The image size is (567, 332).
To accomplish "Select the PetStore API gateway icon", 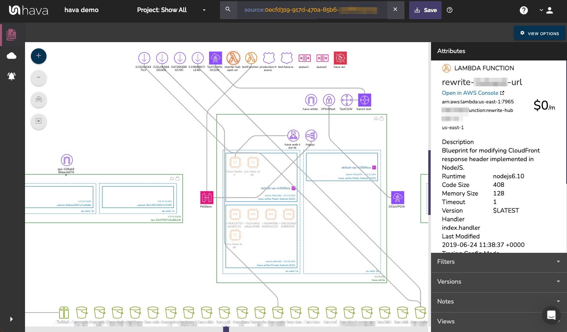I will tap(206, 197).
